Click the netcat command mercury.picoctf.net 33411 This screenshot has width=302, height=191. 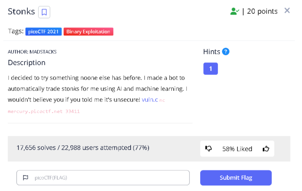(x=44, y=111)
